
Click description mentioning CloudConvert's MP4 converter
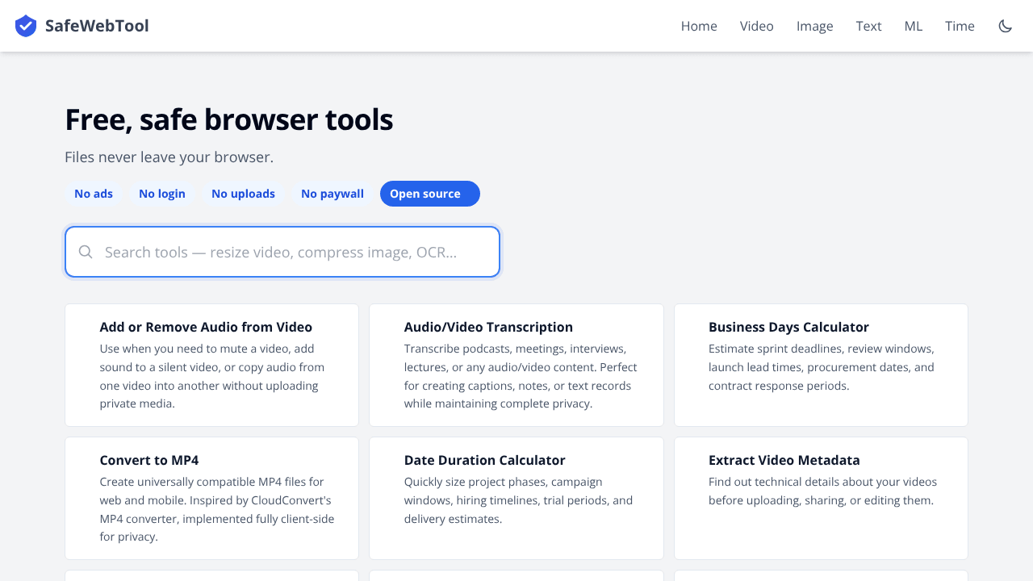[x=217, y=509]
